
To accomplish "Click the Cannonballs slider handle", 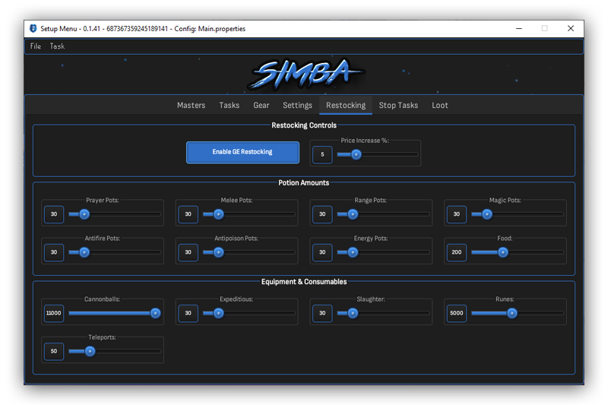I will 155,312.
